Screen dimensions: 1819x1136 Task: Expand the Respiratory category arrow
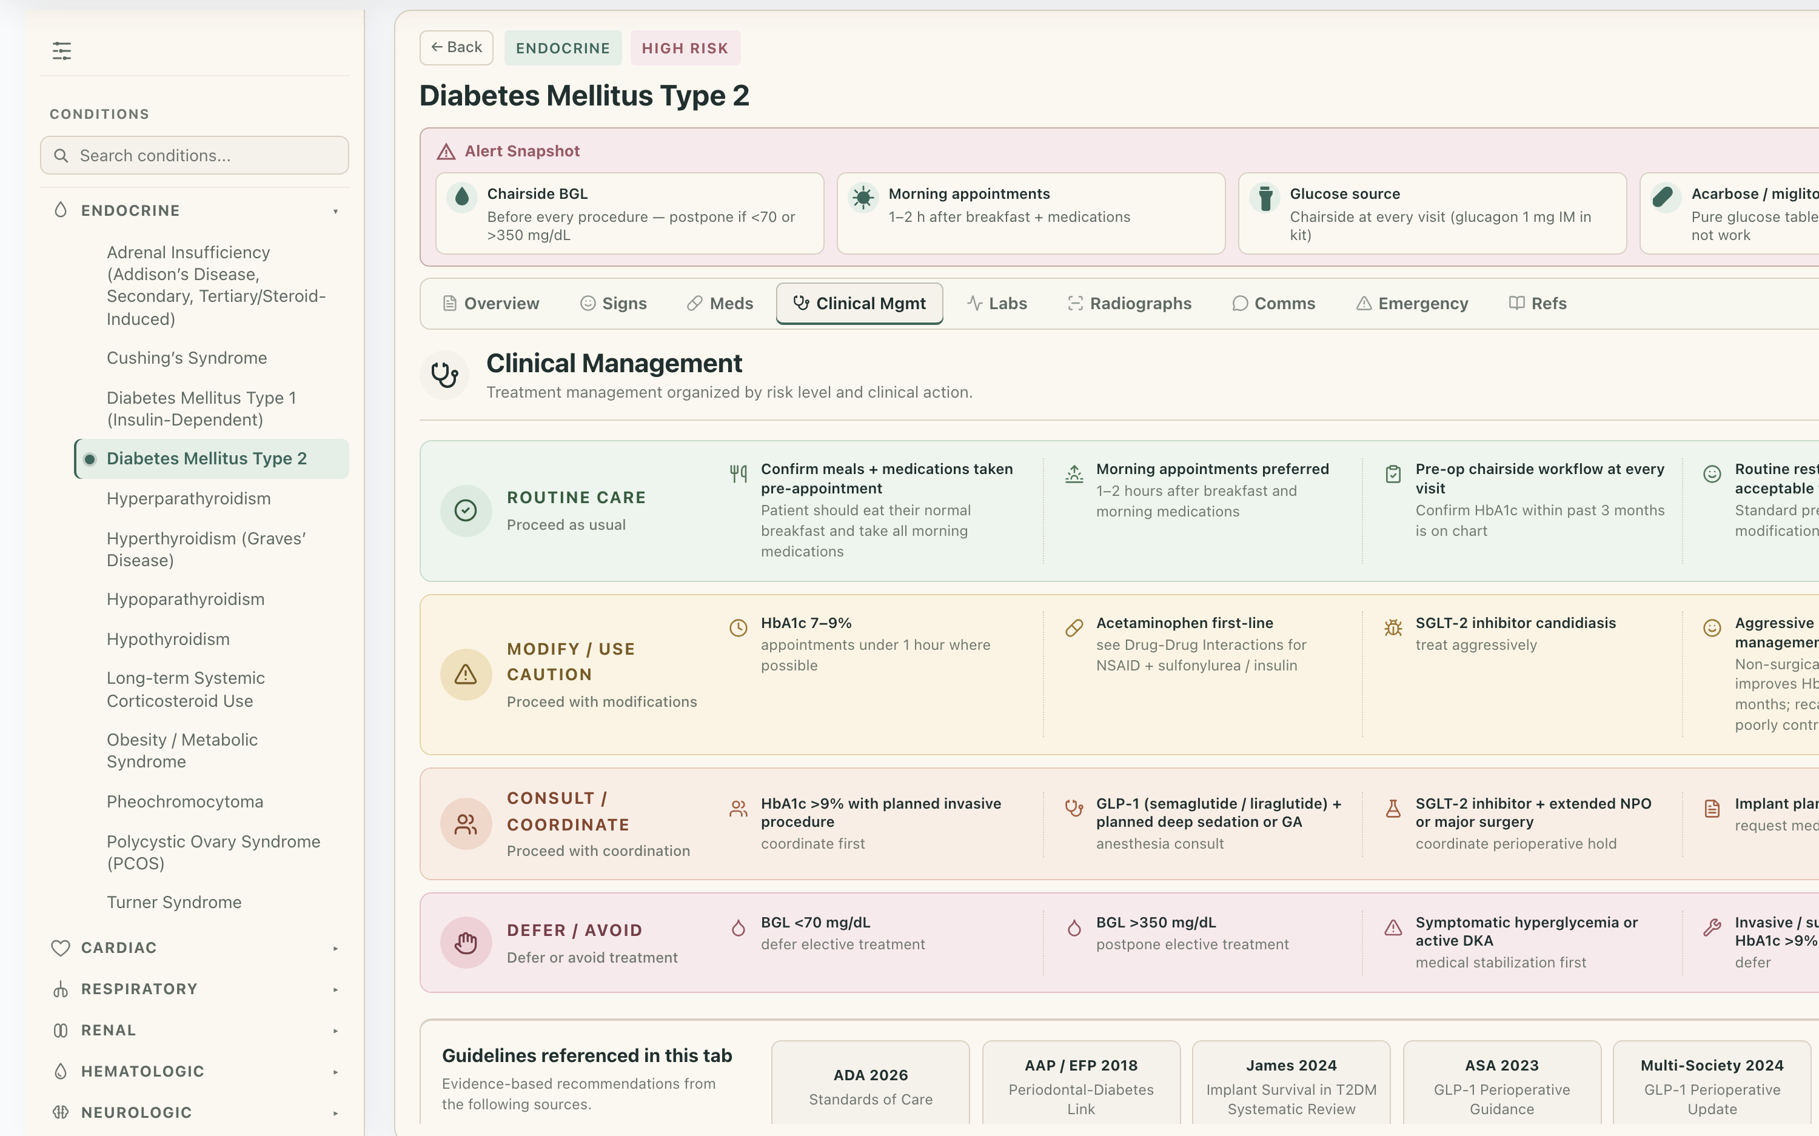point(336,989)
